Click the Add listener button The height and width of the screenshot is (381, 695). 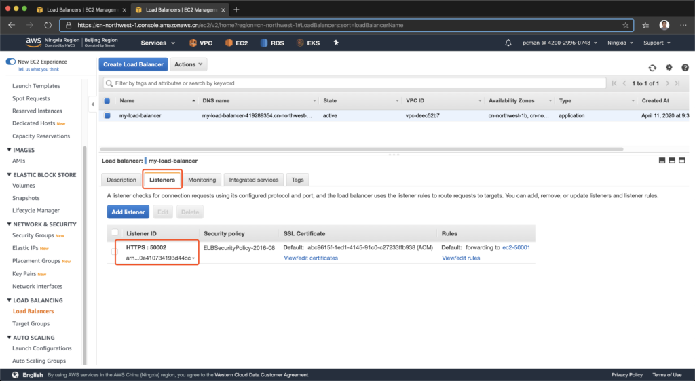click(x=128, y=212)
